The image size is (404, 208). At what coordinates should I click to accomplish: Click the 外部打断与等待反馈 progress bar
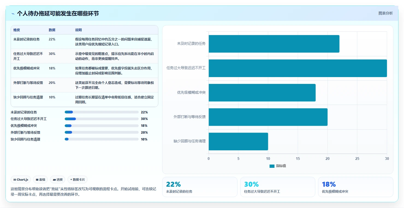coord(102,133)
